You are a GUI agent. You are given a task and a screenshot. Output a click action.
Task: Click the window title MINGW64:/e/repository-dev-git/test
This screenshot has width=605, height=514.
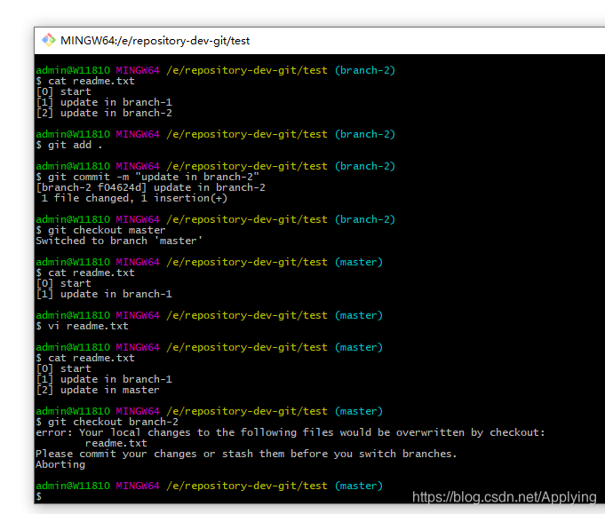(x=155, y=41)
